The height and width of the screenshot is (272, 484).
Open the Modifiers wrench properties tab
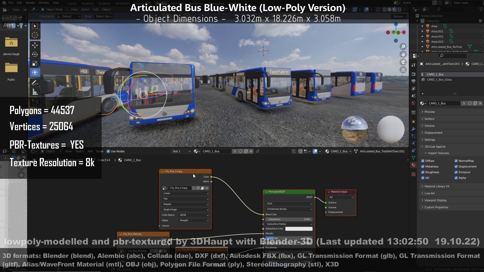click(x=413, y=129)
